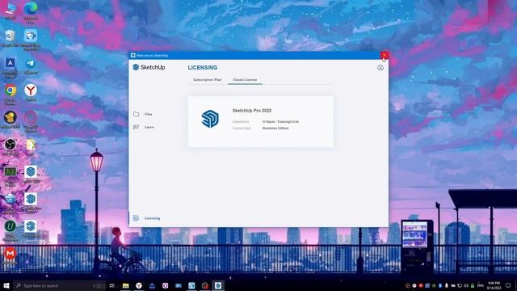Click the taskbar clock and date
Viewport: 517px width, 291px height.
coord(494,285)
